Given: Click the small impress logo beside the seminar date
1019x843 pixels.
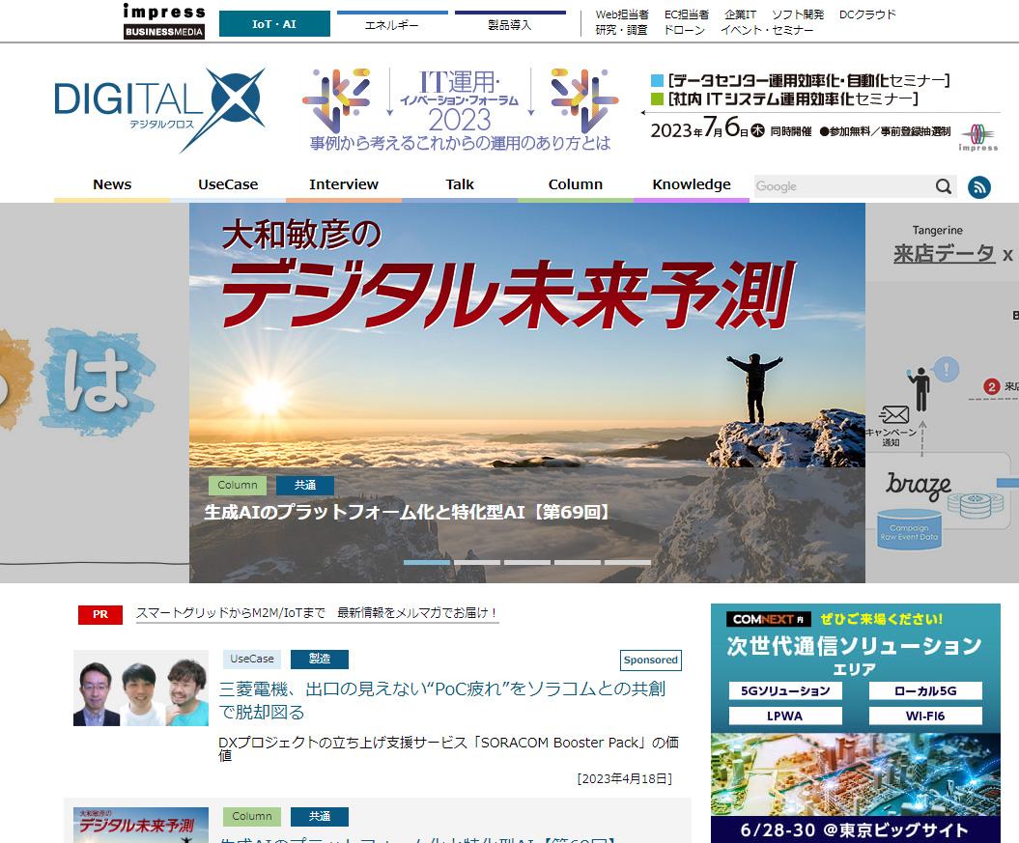Looking at the screenshot, I should click(x=978, y=135).
